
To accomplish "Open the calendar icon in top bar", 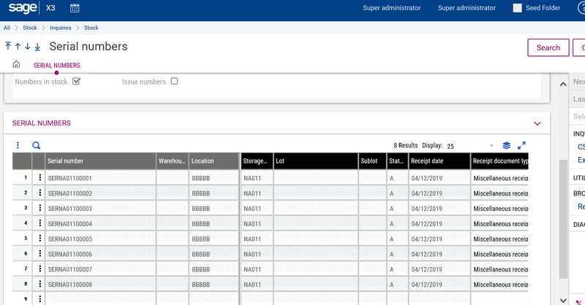I will coord(75,9).
